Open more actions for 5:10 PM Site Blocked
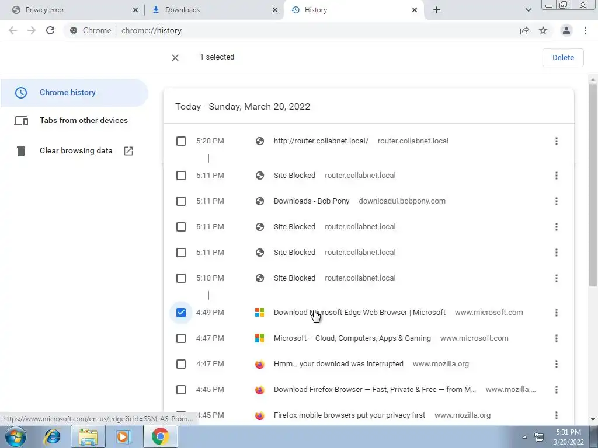The height and width of the screenshot is (448, 598). (557, 278)
